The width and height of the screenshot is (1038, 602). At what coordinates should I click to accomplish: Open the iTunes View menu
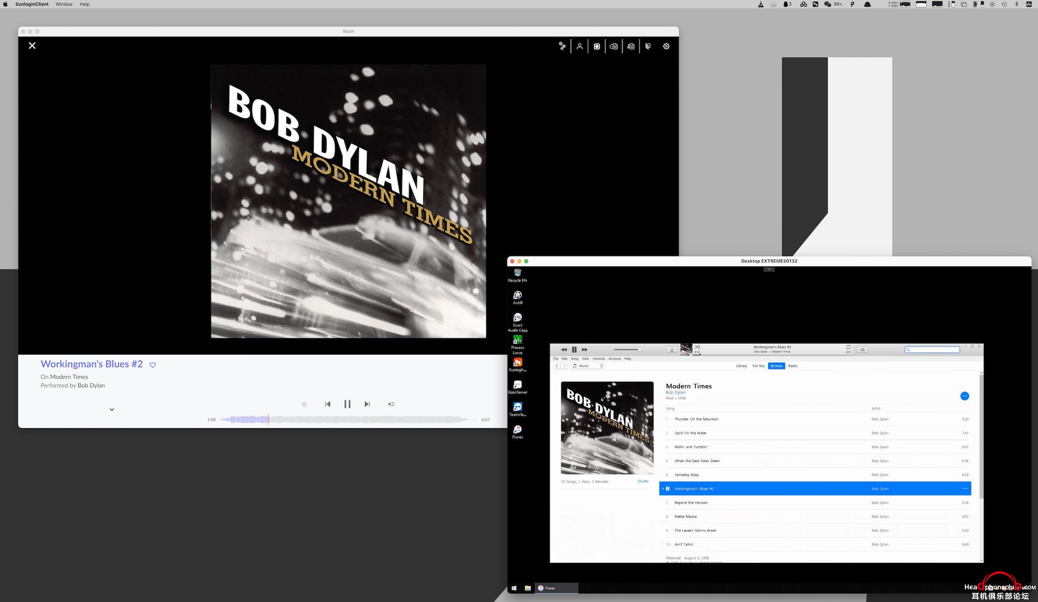[x=586, y=359]
